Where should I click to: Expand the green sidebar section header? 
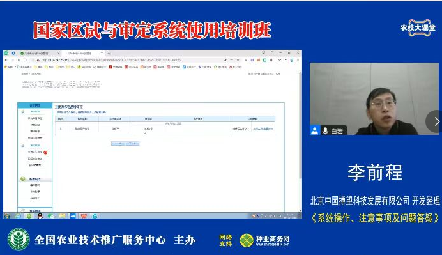point(34,179)
